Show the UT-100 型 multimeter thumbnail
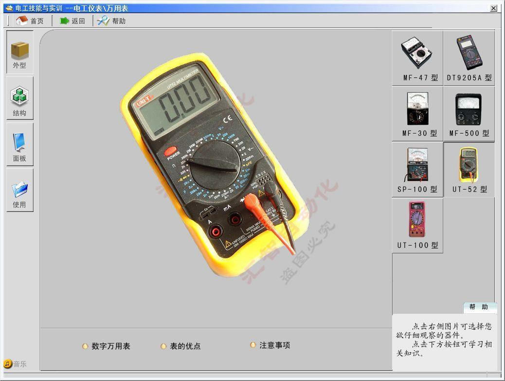Screen dimensions: 505x381 [417, 220]
